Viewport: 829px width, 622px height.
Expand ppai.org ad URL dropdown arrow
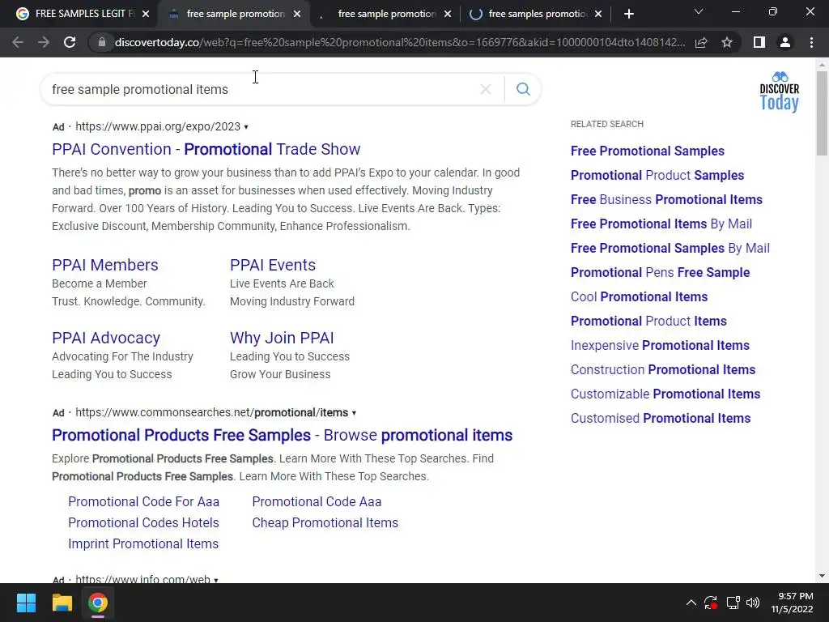(246, 127)
